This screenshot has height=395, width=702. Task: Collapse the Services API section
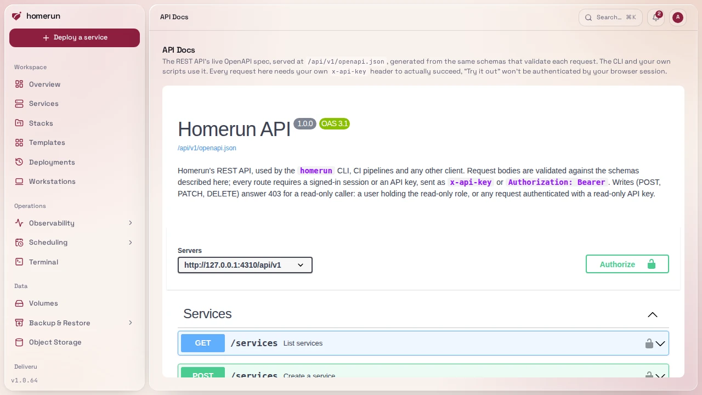tap(652, 314)
